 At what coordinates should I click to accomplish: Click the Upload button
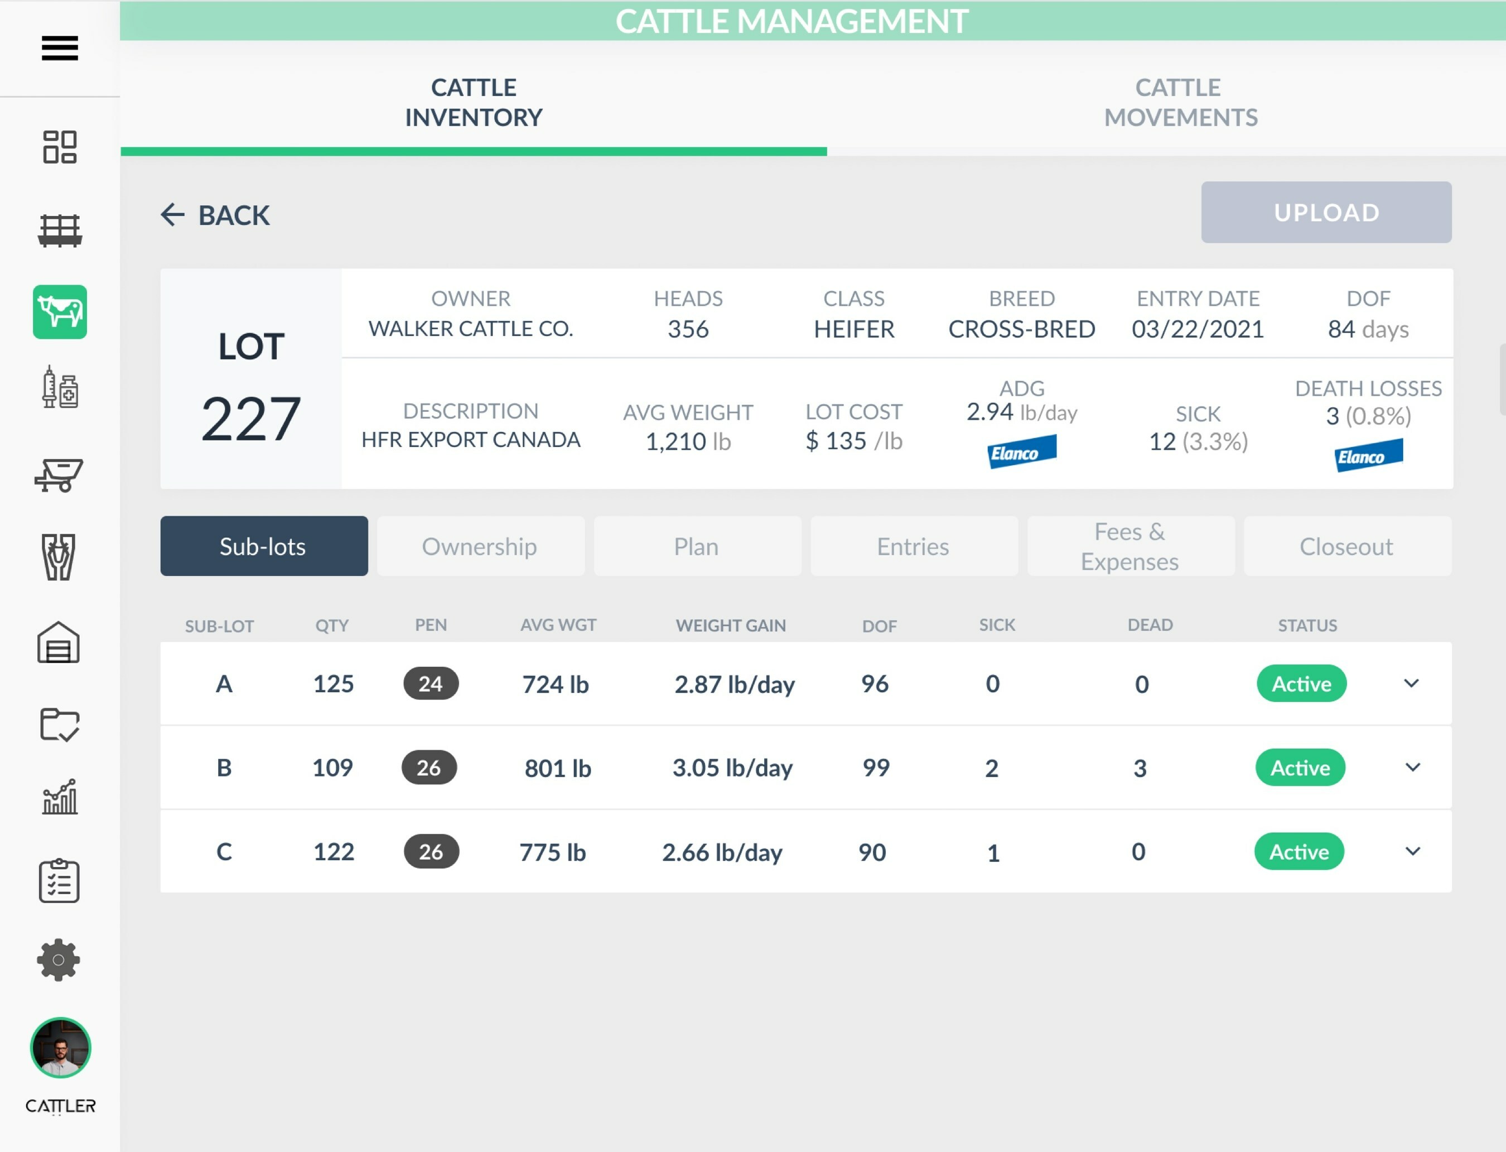[x=1326, y=213]
